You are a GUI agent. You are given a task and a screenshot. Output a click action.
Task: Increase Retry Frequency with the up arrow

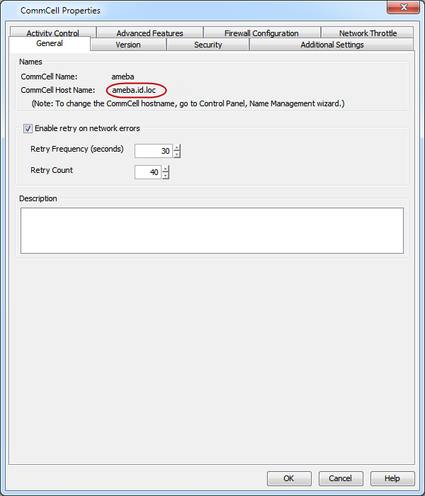177,147
